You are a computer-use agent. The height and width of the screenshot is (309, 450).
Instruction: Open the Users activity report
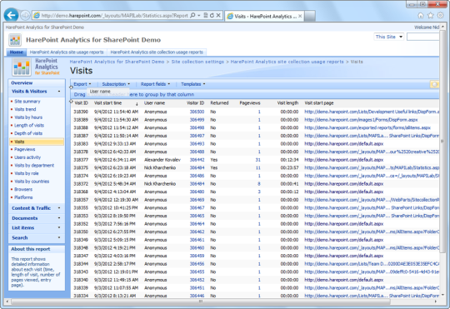pos(27,157)
